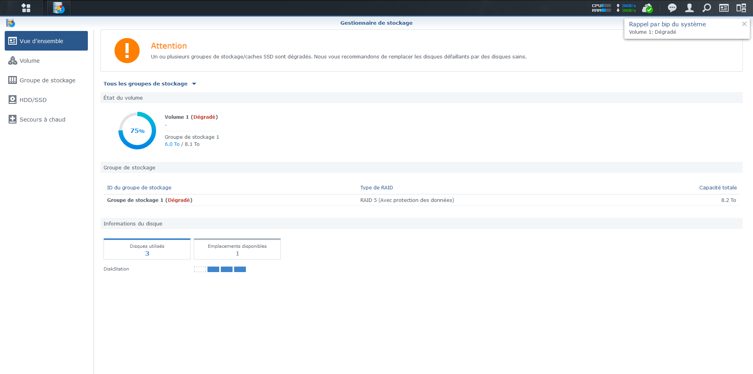This screenshot has width=753, height=374.
Task: Click the Volume 1 (Dégradé) label
Action: click(191, 117)
